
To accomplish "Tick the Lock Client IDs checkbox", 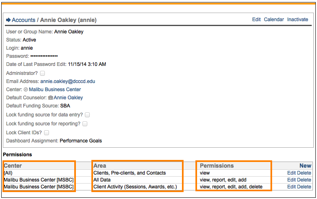I will [x=47, y=133].
